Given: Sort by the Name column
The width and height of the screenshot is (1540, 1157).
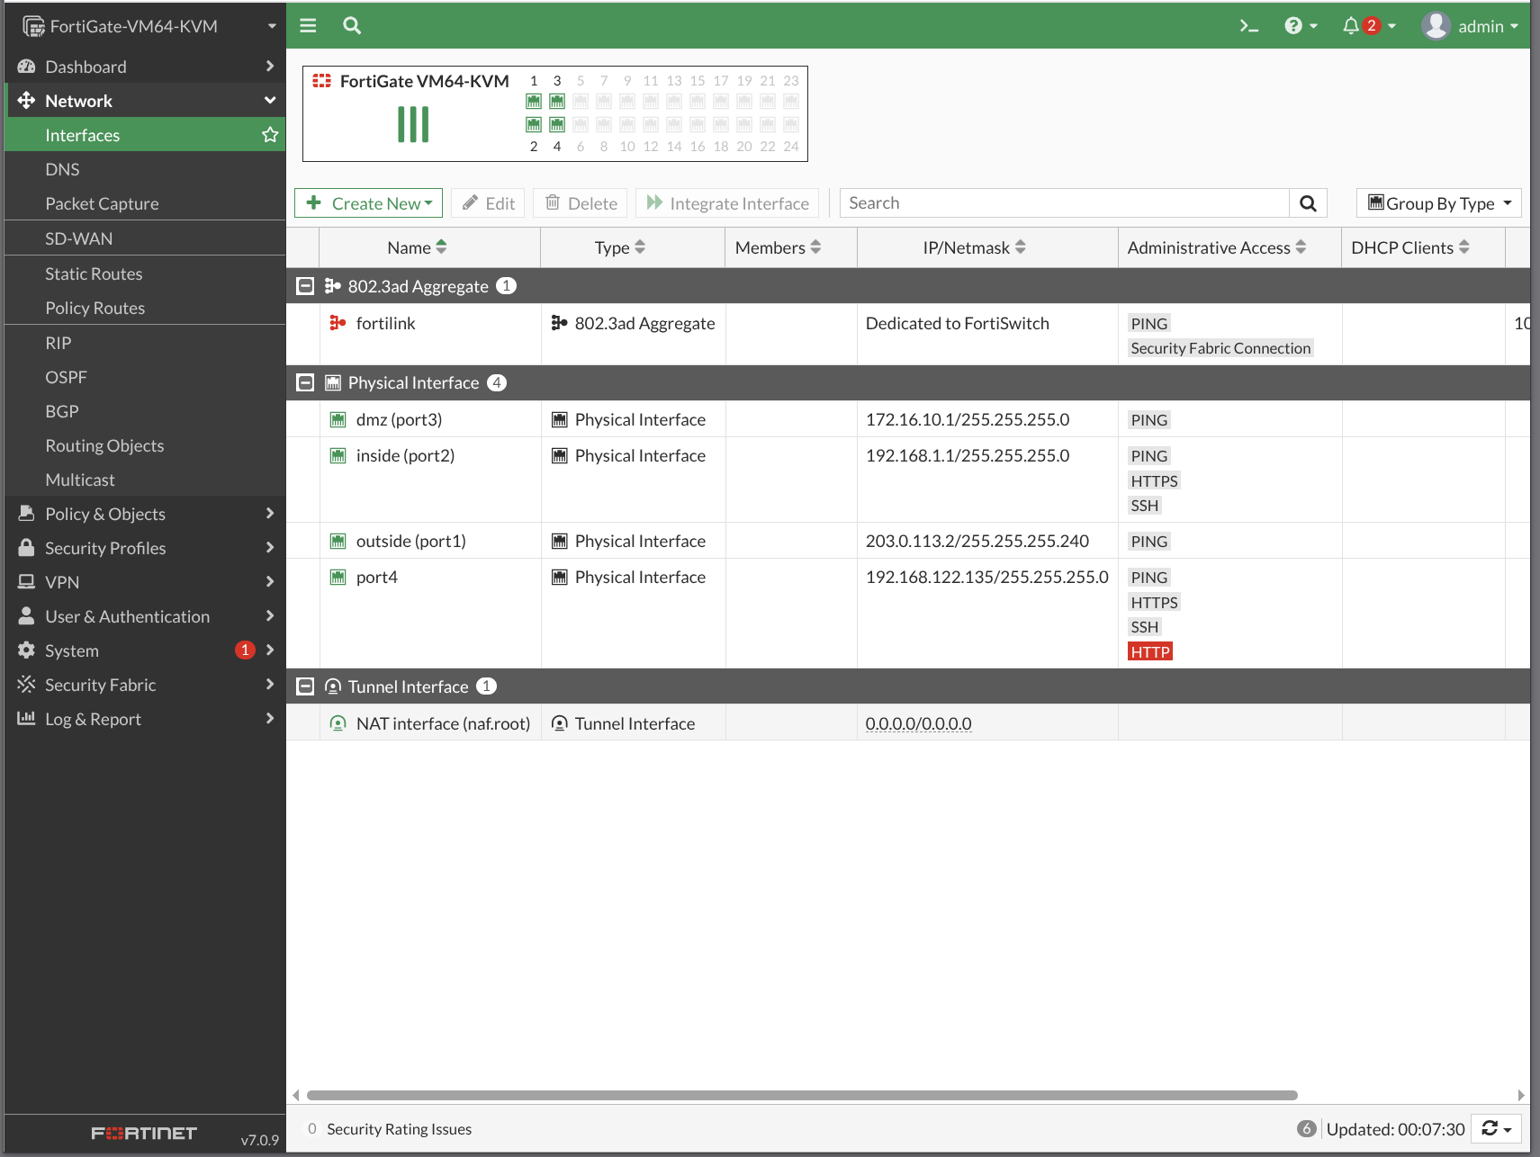Looking at the screenshot, I should point(429,247).
